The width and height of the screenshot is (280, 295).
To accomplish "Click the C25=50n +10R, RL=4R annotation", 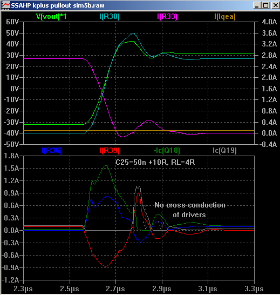I will tap(155, 163).
